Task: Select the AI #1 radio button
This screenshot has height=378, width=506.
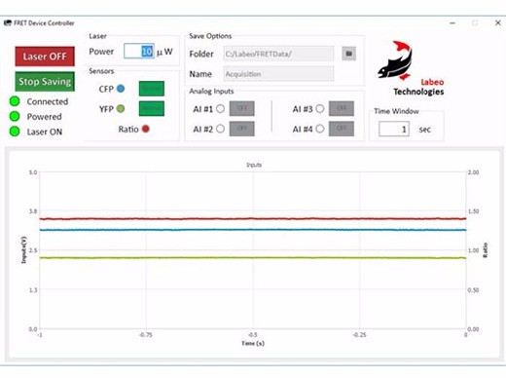Action: pyautogui.click(x=220, y=109)
